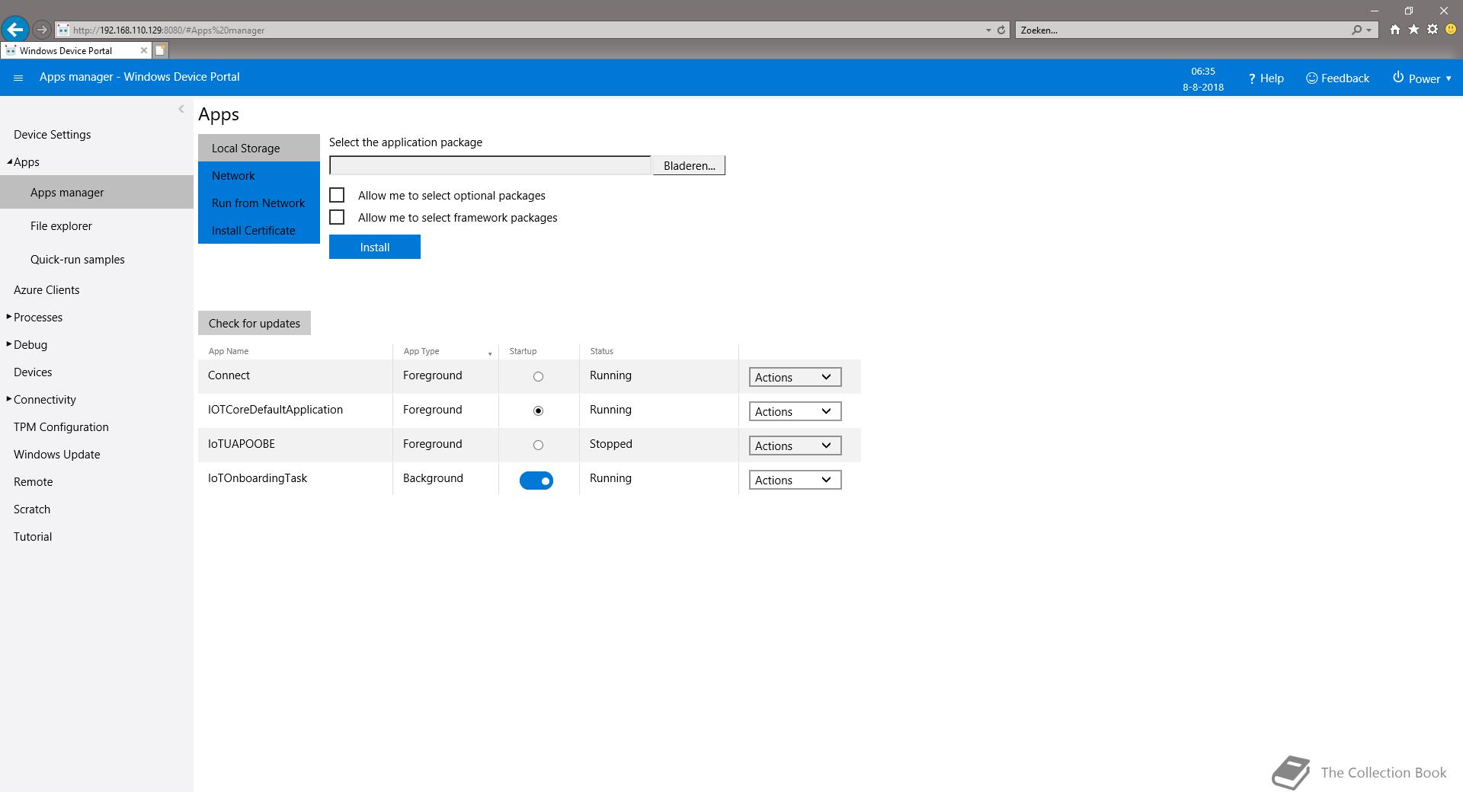Click the application package path field
The height and width of the screenshot is (792, 1463).
pyautogui.click(x=490, y=165)
